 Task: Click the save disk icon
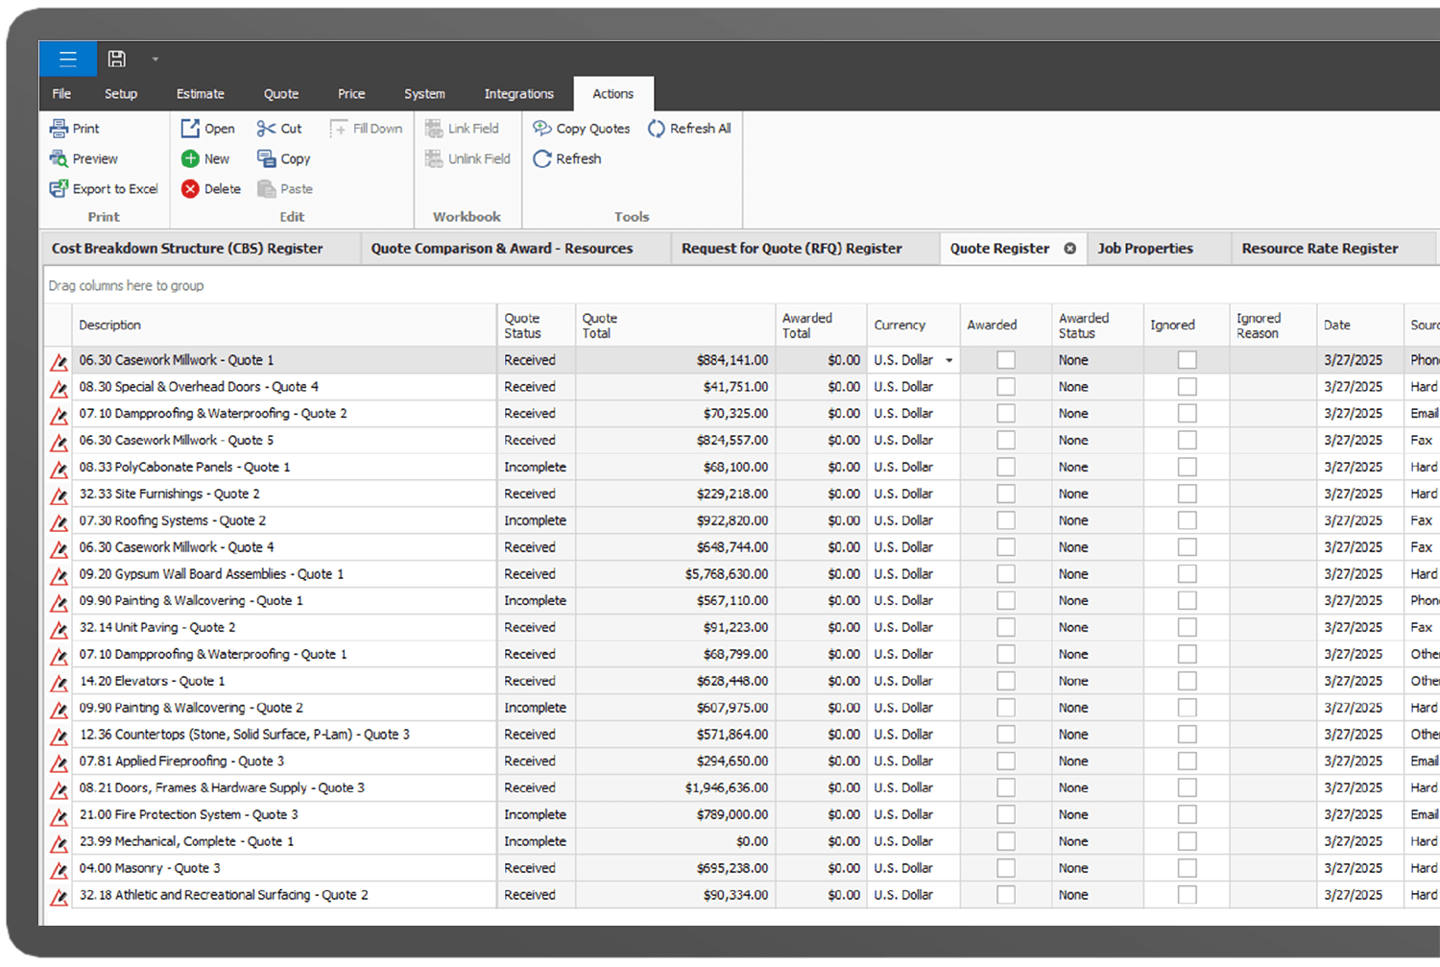pyautogui.click(x=116, y=59)
